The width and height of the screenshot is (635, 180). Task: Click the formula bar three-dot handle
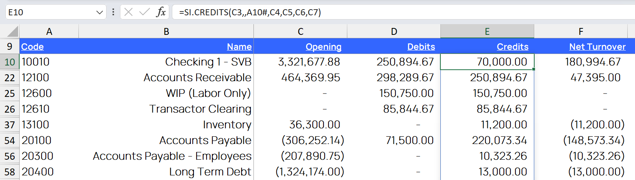tap(113, 12)
